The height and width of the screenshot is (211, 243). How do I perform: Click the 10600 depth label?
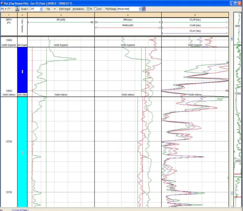tap(9, 40)
